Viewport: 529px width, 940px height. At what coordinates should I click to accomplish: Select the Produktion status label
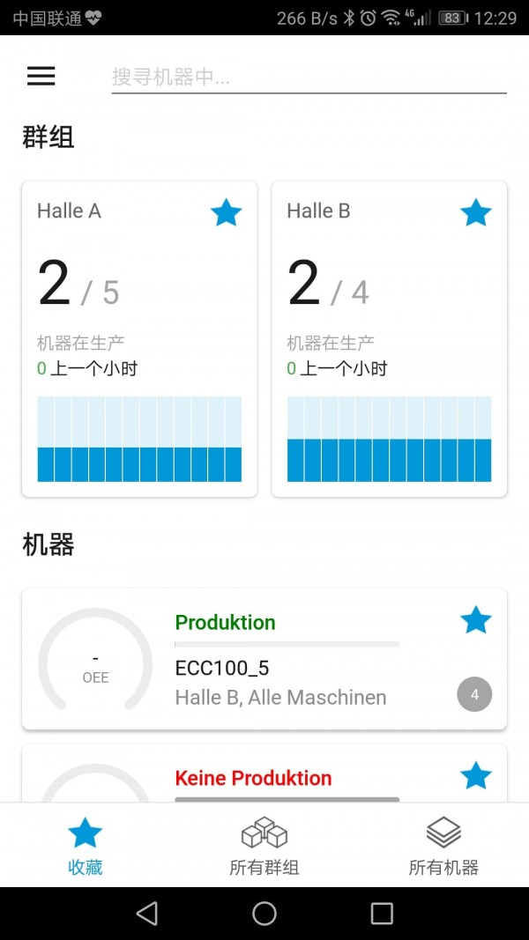point(226,622)
